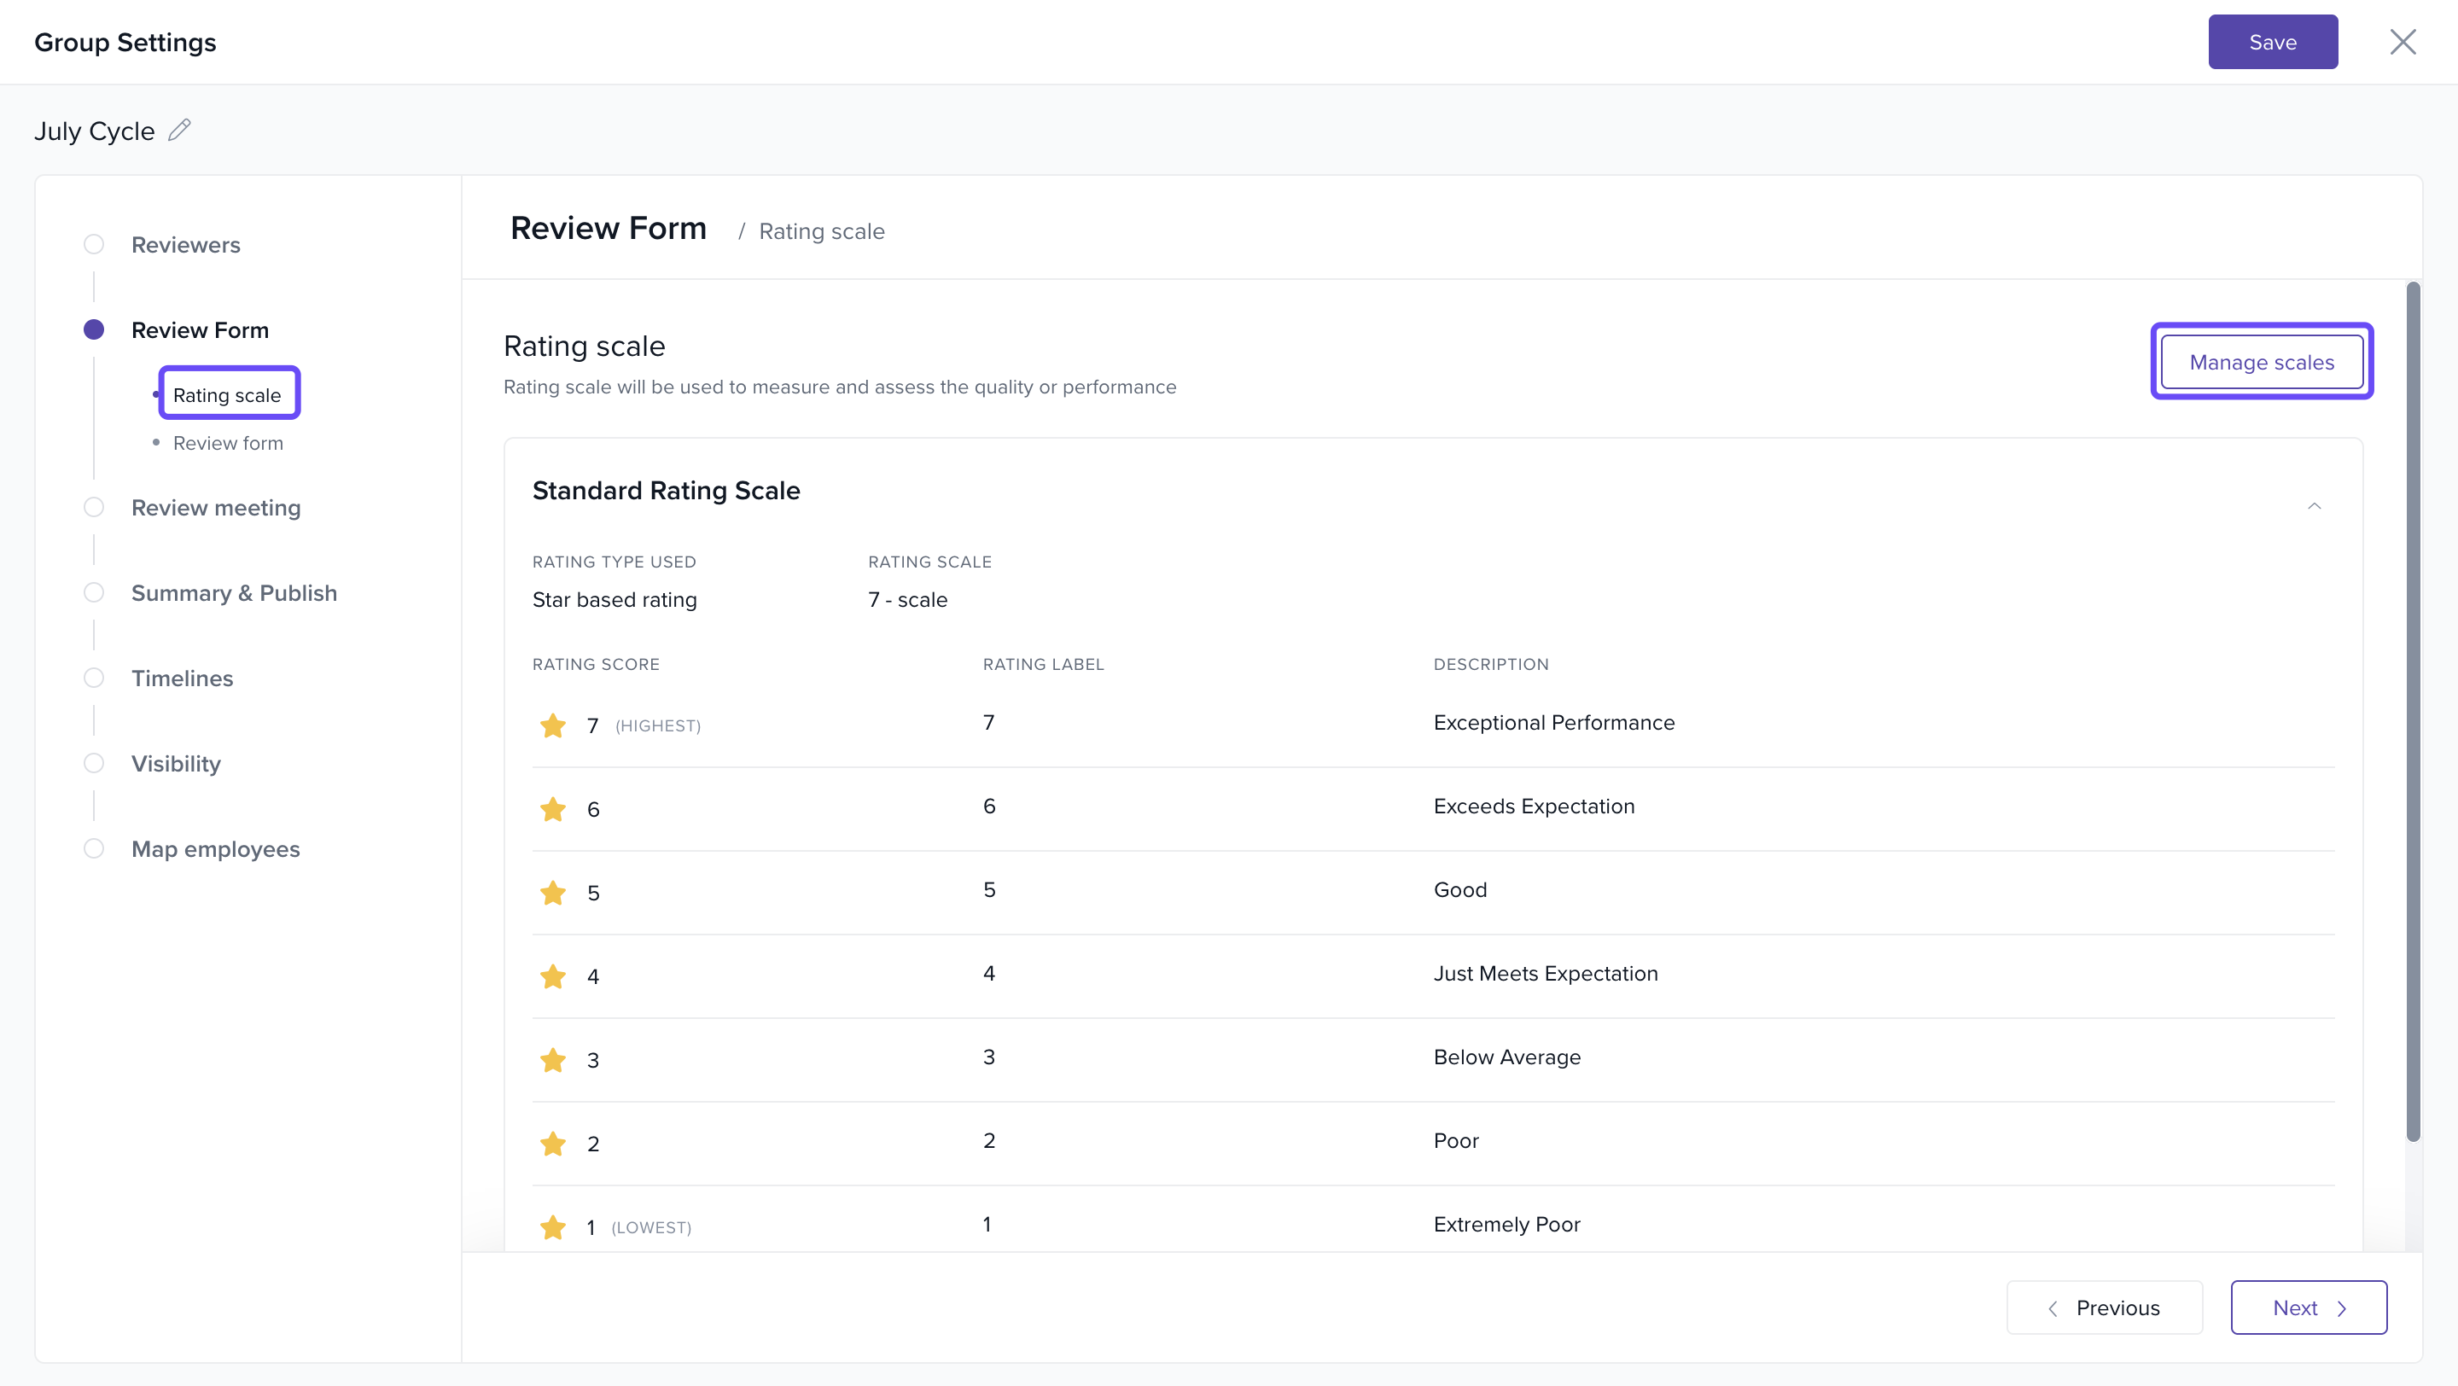Click the star icon for rating 5
Image resolution: width=2458 pixels, height=1386 pixels.
click(552, 893)
